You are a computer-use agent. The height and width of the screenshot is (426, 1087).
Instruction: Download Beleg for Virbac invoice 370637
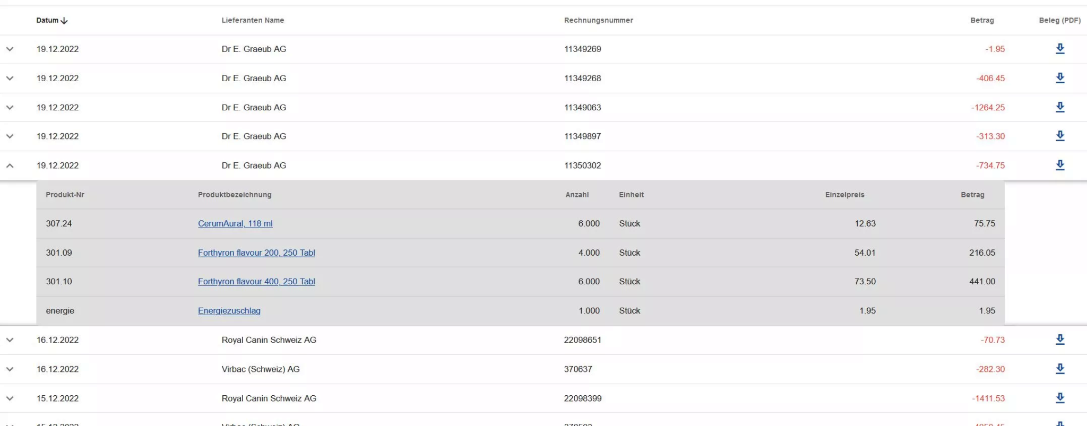pyautogui.click(x=1059, y=368)
